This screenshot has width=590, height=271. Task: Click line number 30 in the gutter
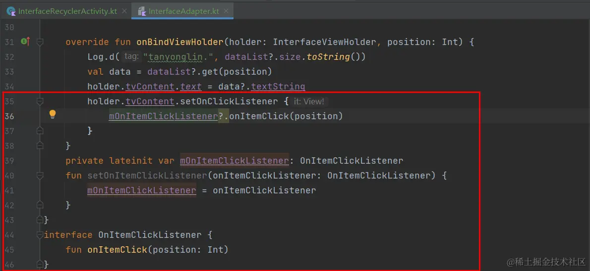[9, 27]
